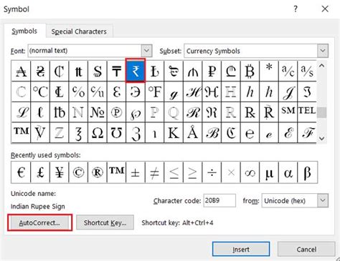
Task: Open the Symbols tab
Action: pos(24,31)
